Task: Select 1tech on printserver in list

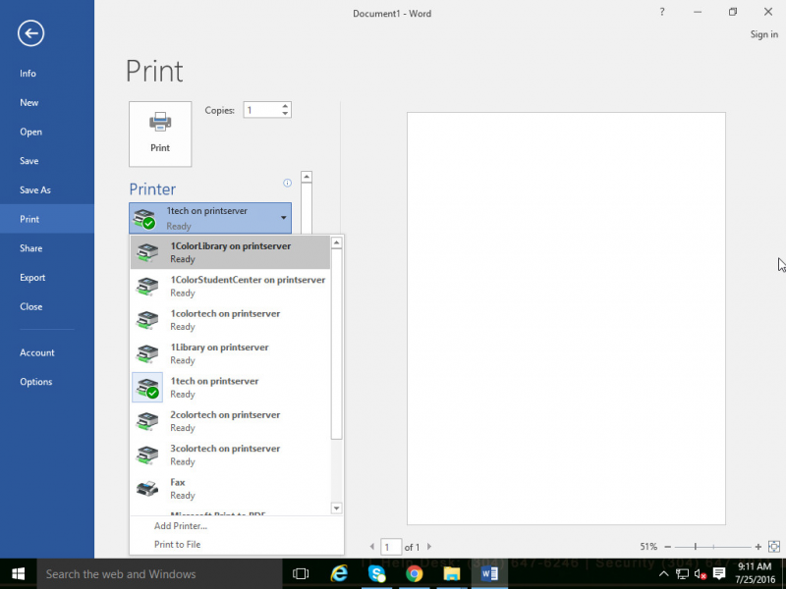Action: coord(230,387)
